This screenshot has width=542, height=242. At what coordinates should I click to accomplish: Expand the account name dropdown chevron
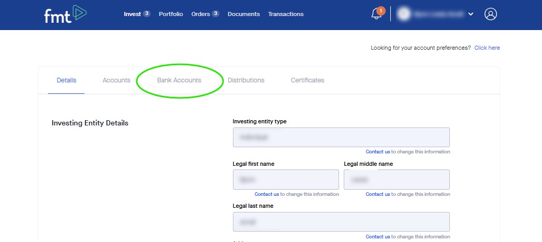(x=471, y=14)
